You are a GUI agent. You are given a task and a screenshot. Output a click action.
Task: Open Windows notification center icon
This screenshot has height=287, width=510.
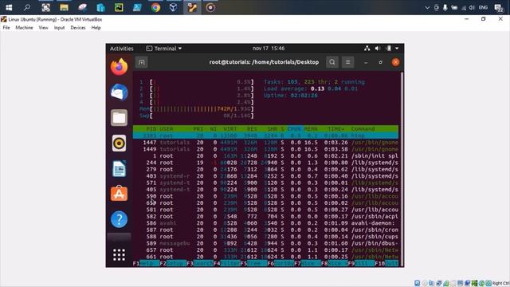[x=498, y=7]
